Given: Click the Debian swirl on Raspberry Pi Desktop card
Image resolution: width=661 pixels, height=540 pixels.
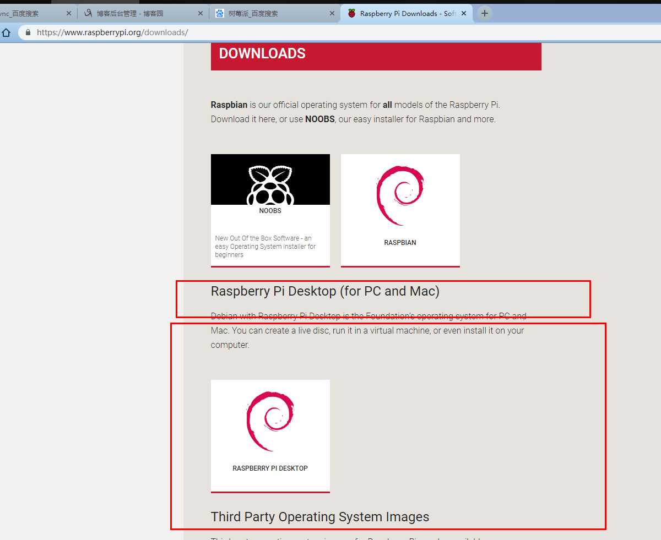Looking at the screenshot, I should click(x=270, y=421).
